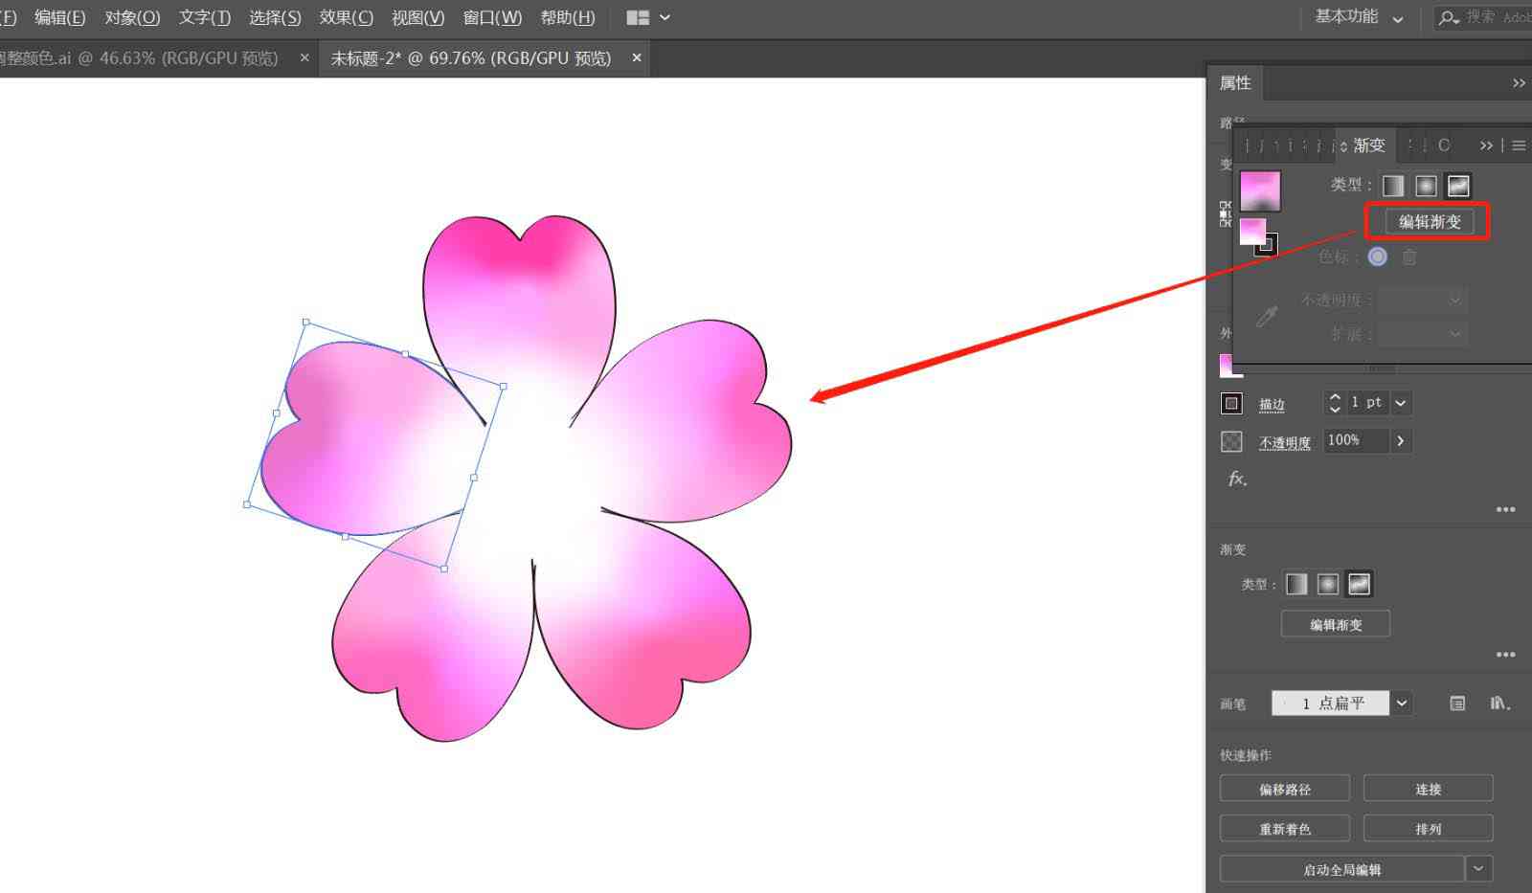The width and height of the screenshot is (1532, 893).
Task: Click the delete color stop trash icon
Action: tap(1409, 257)
